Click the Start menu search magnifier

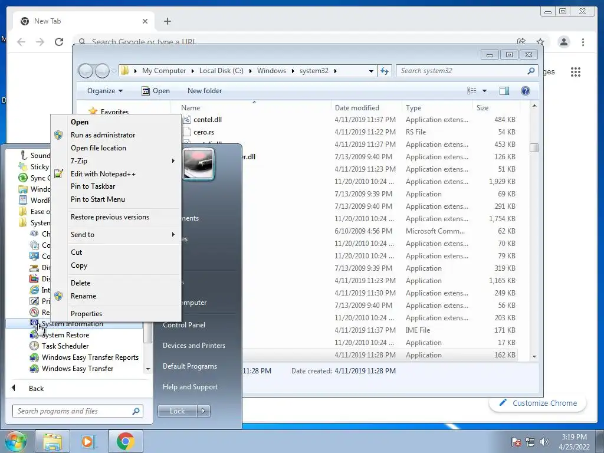(136, 411)
